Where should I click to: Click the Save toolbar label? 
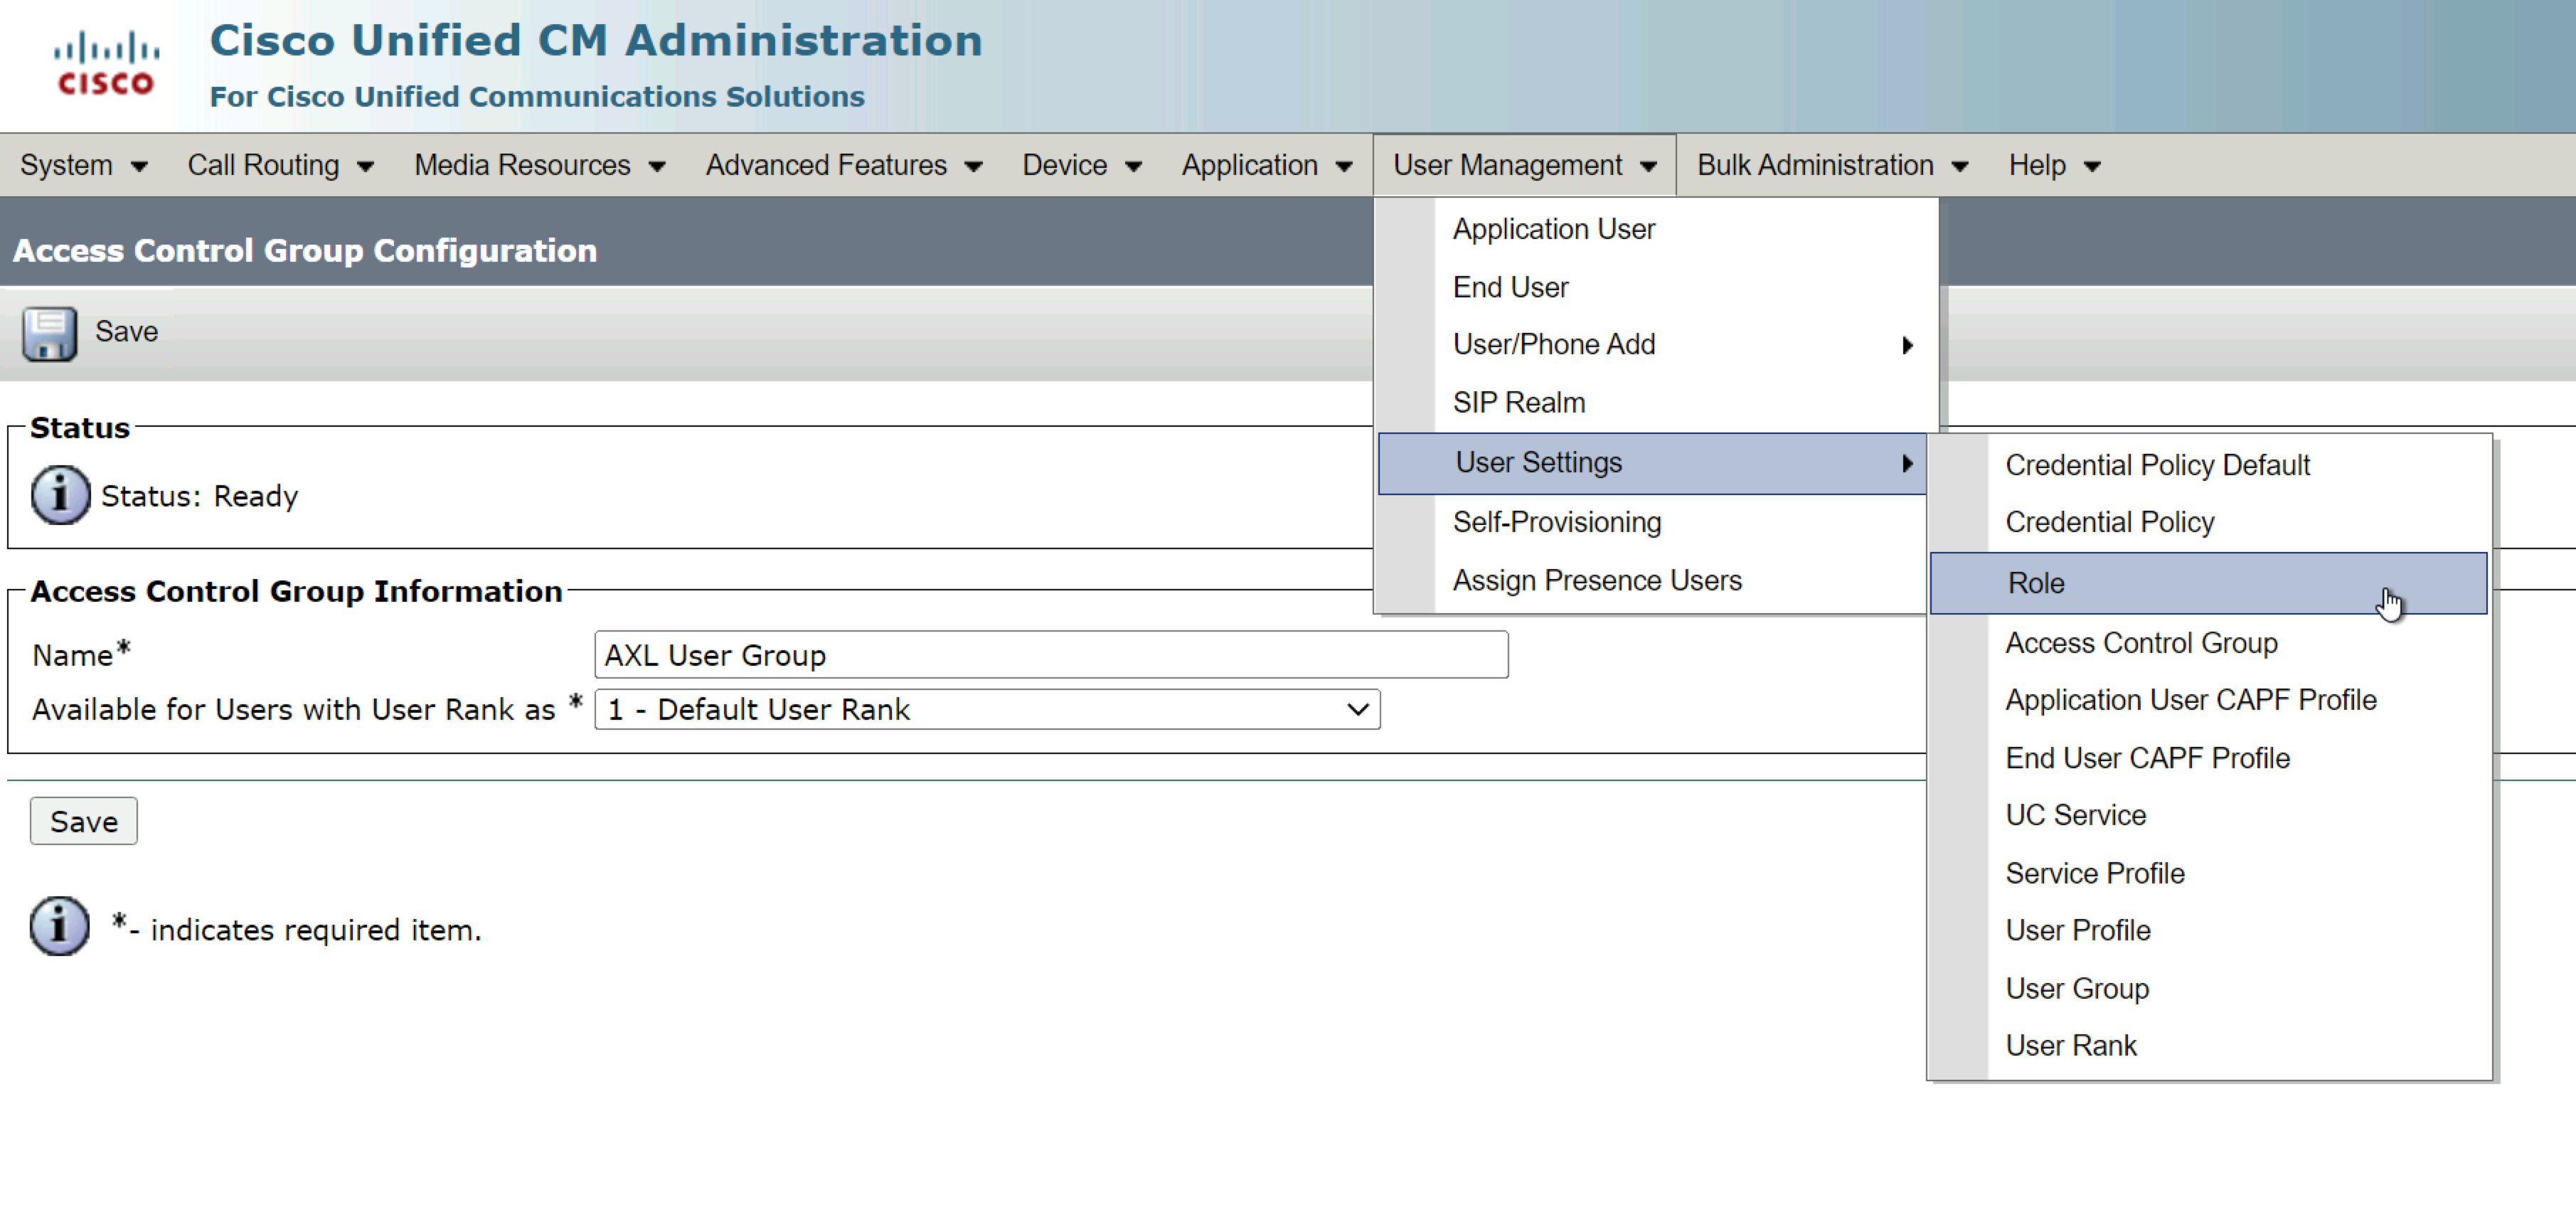coord(127,331)
